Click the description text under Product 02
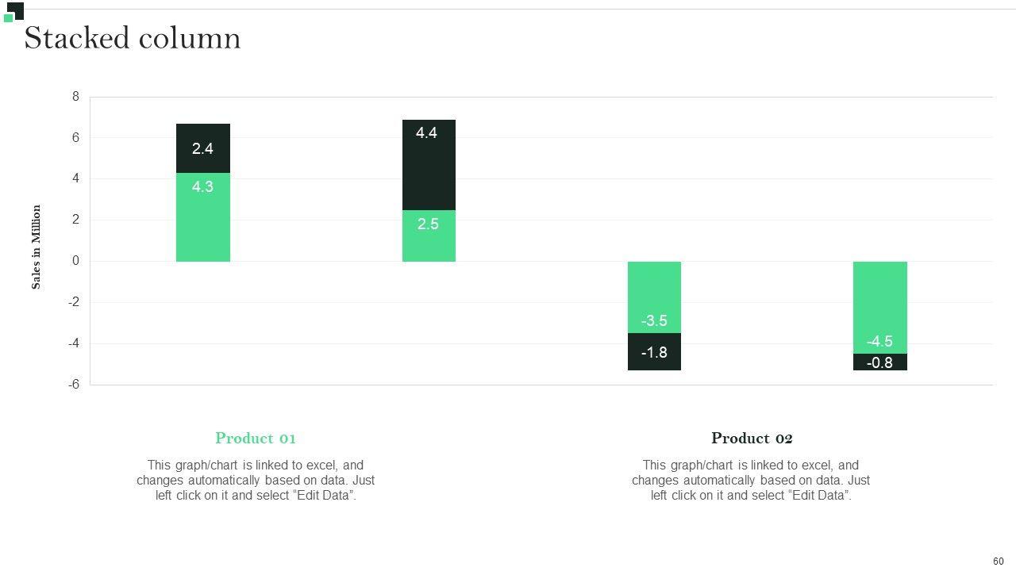The image size is (1016, 571). click(751, 480)
